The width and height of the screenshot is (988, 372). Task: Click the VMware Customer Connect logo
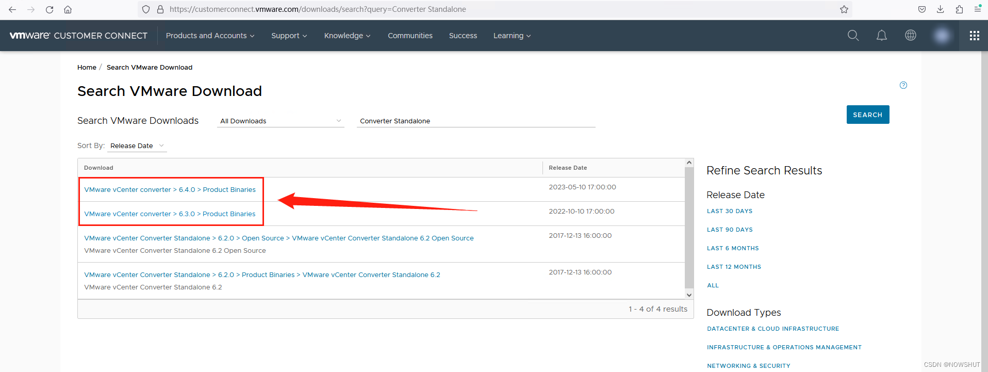[x=78, y=36]
